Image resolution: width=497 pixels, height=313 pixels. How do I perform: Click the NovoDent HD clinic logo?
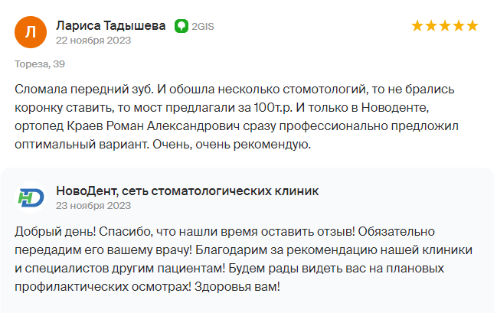(31, 197)
